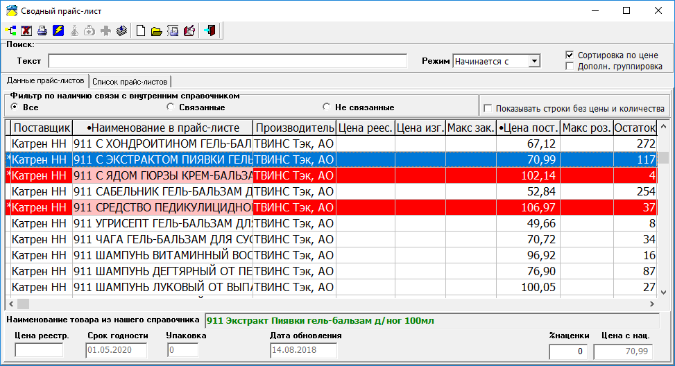Click the printer icon in toolbar

pos(42,31)
